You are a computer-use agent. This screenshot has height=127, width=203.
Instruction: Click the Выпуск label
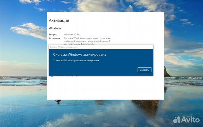click(53, 35)
